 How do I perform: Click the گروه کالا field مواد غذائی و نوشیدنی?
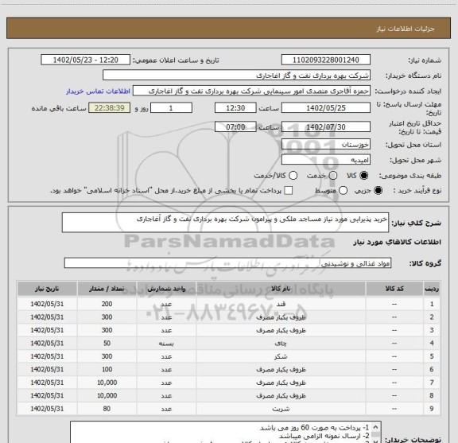[x=227, y=263]
